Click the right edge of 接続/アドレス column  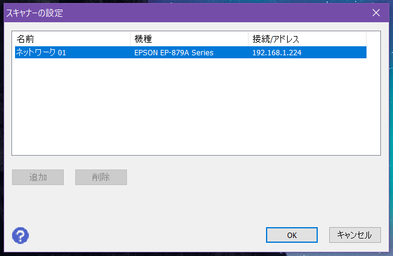click(366, 39)
